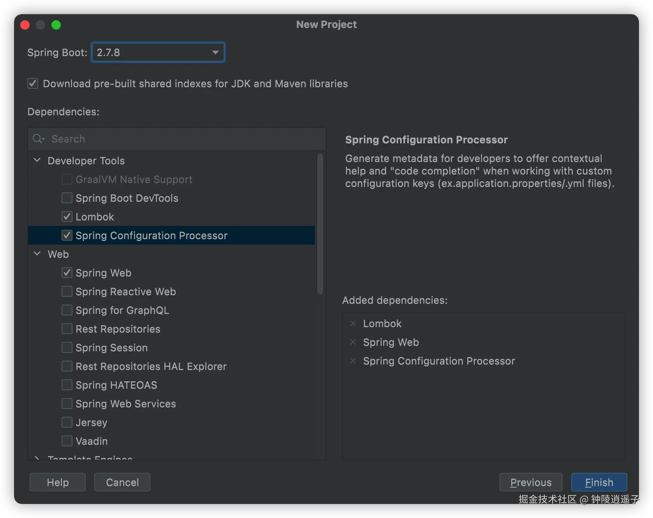Image resolution: width=653 pixels, height=518 pixels.
Task: Enable the Spring Boot DevTools checkbox
Action: (67, 198)
